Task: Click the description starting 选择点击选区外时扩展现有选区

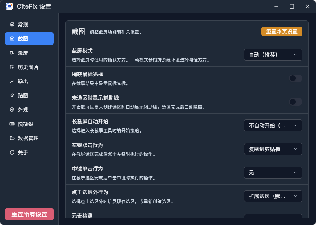Action: point(123,201)
